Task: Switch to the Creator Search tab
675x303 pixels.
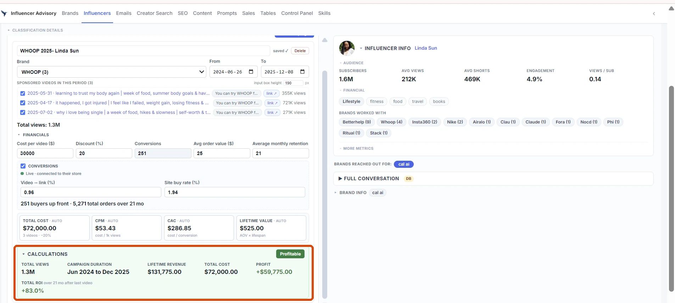Action: (x=155, y=13)
